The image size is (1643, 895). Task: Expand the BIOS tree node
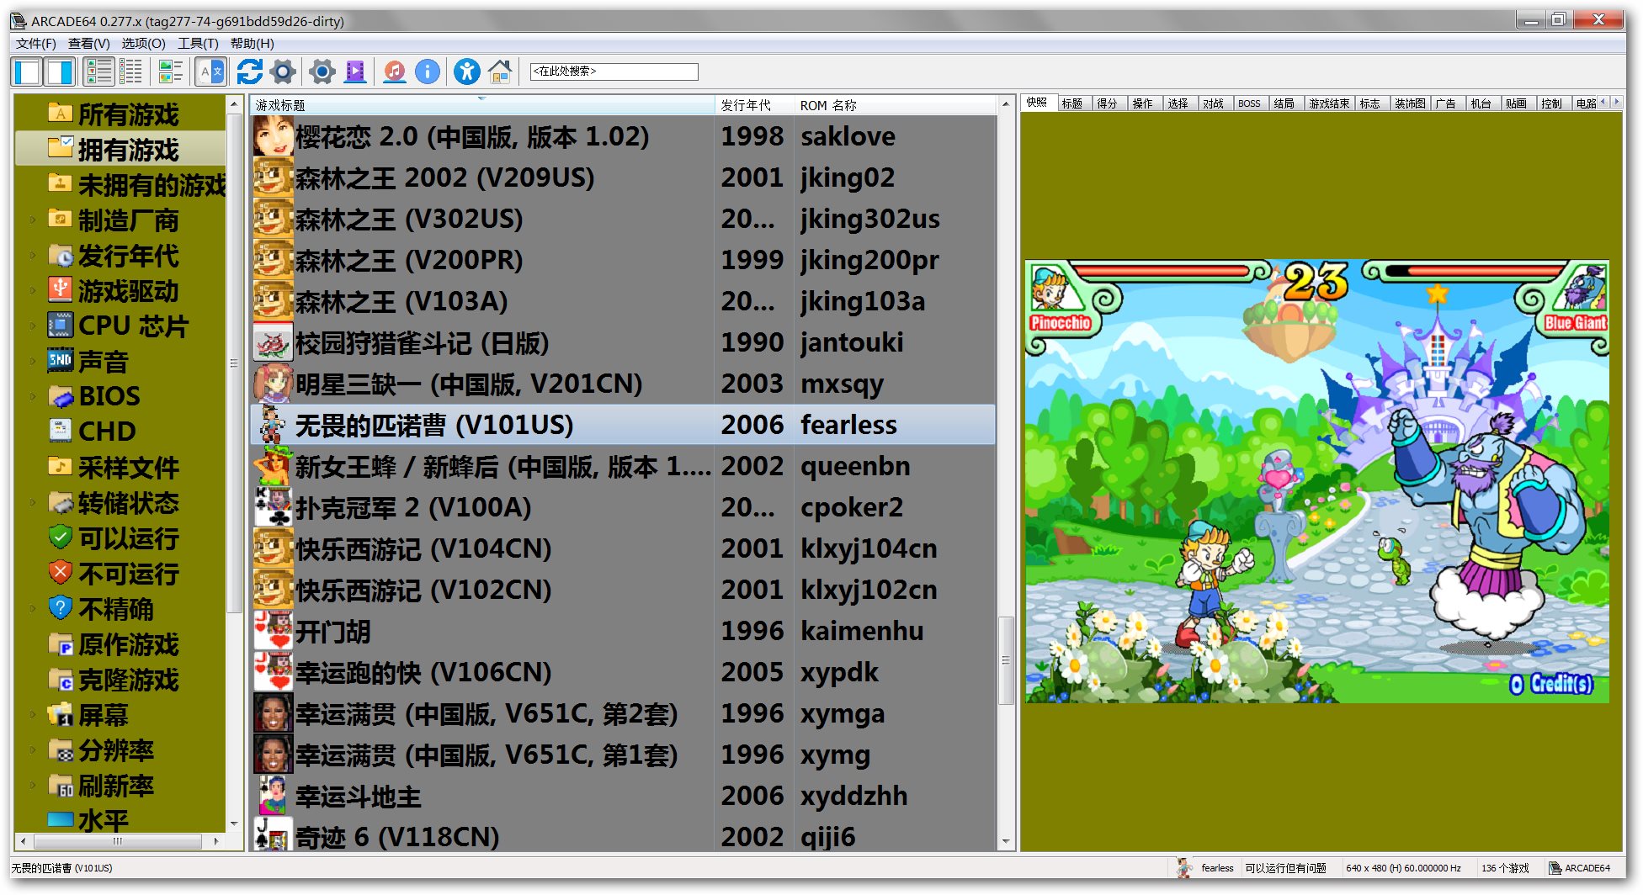pyautogui.click(x=33, y=396)
